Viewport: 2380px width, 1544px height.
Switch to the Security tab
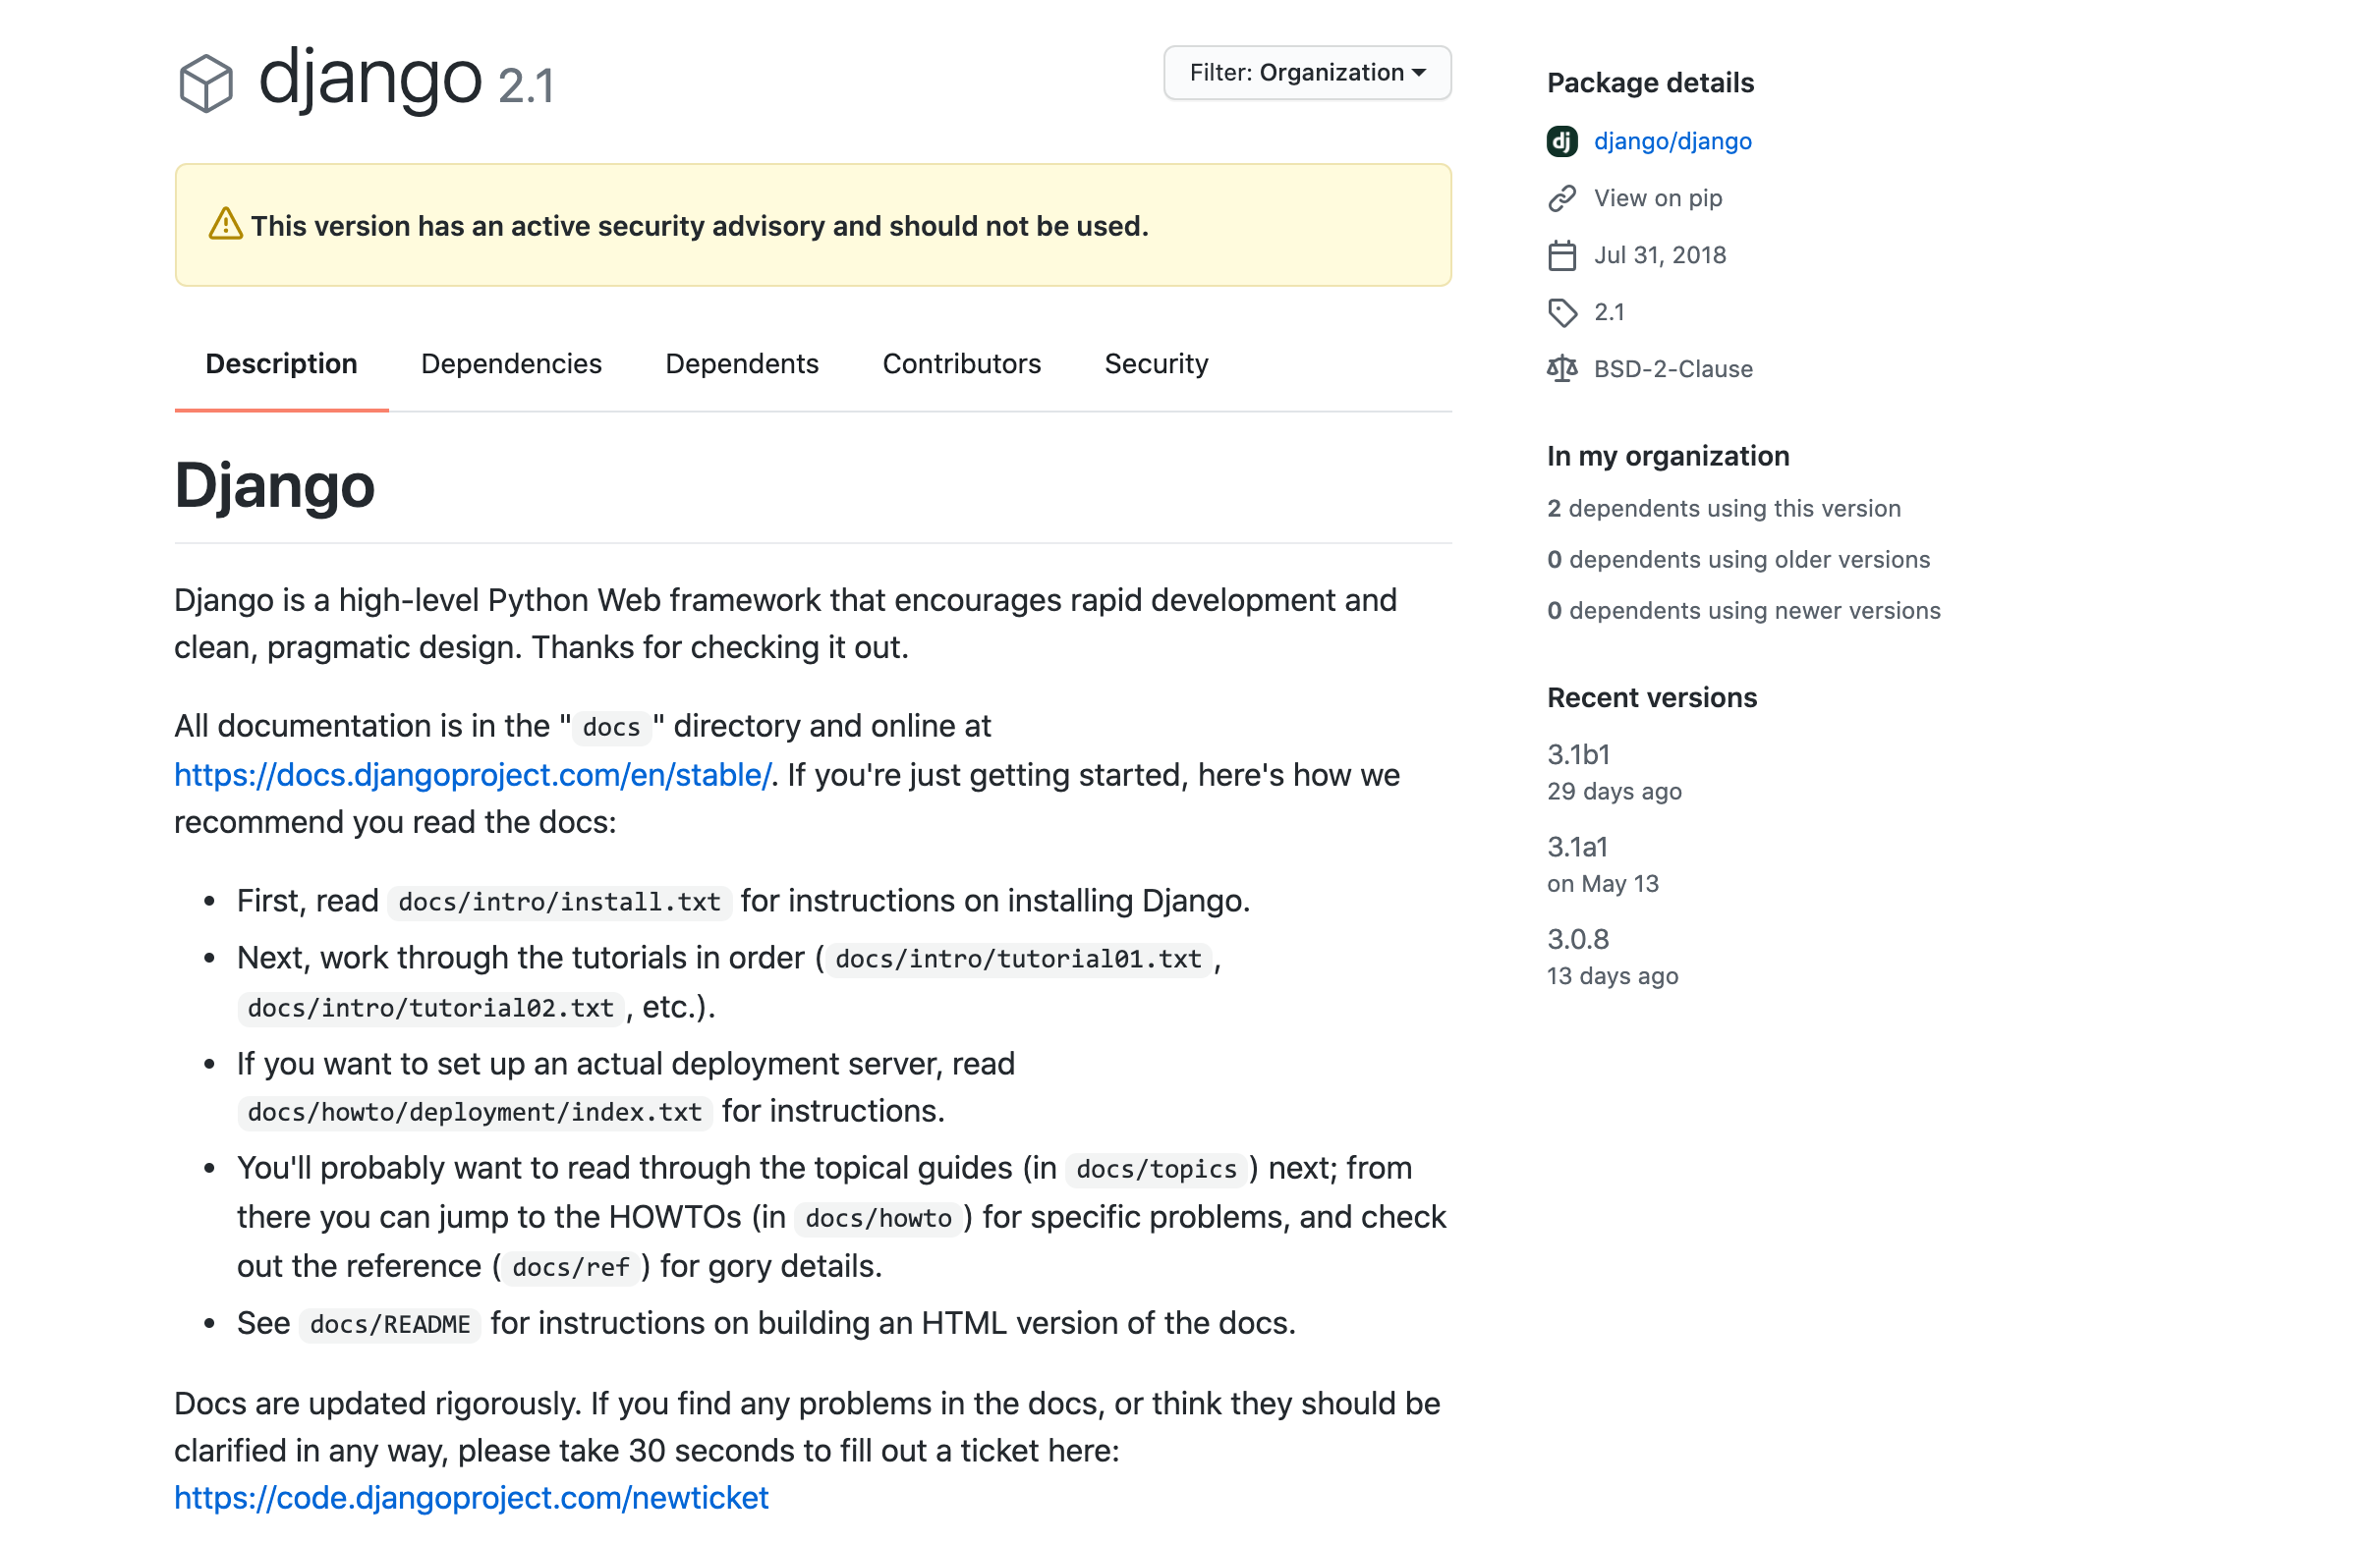pyautogui.click(x=1156, y=363)
